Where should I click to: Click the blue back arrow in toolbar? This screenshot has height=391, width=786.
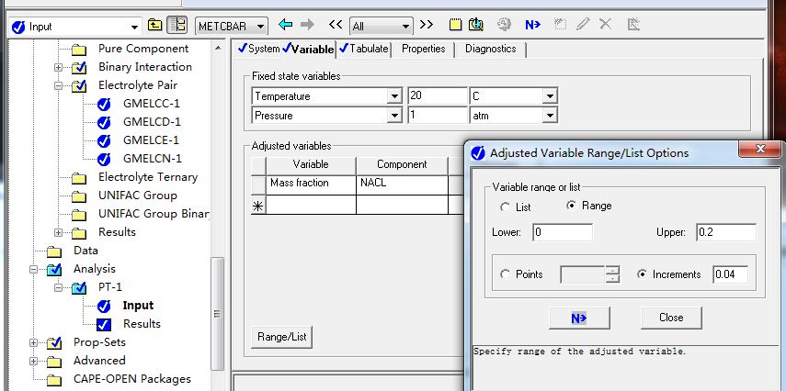click(x=286, y=26)
